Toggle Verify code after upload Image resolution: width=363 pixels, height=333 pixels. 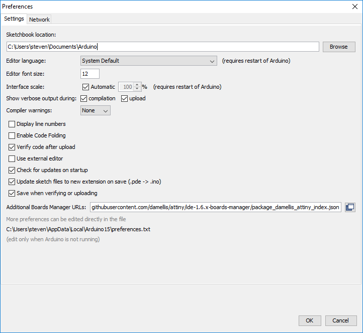click(x=12, y=147)
